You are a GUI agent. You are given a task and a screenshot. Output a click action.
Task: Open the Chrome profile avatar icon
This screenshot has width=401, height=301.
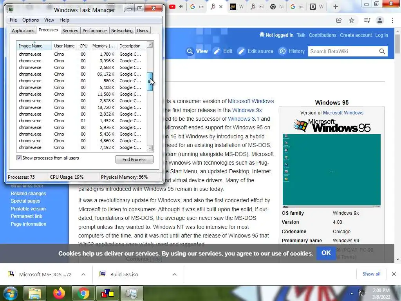tap(380, 20)
